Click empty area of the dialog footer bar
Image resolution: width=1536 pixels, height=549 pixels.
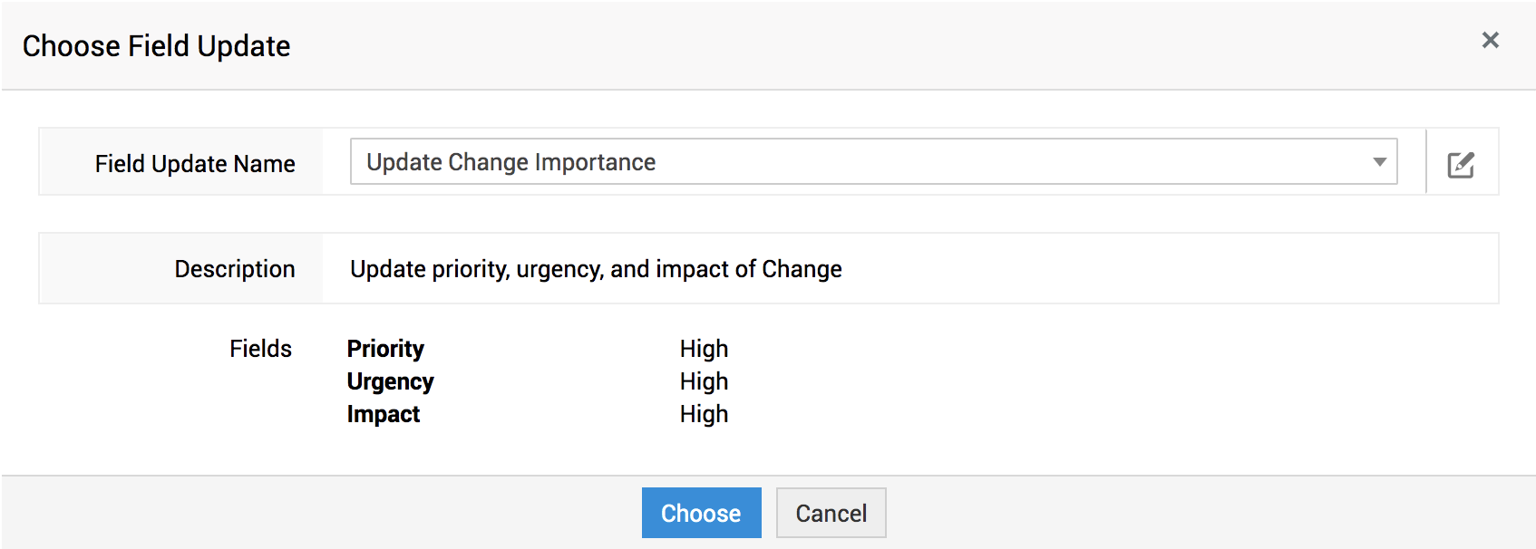pos(1179,513)
